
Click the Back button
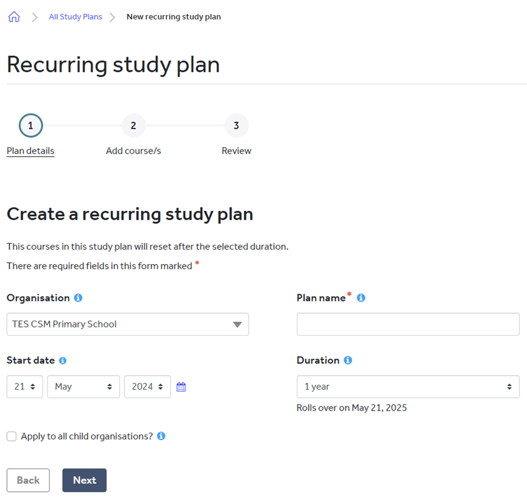point(28,480)
